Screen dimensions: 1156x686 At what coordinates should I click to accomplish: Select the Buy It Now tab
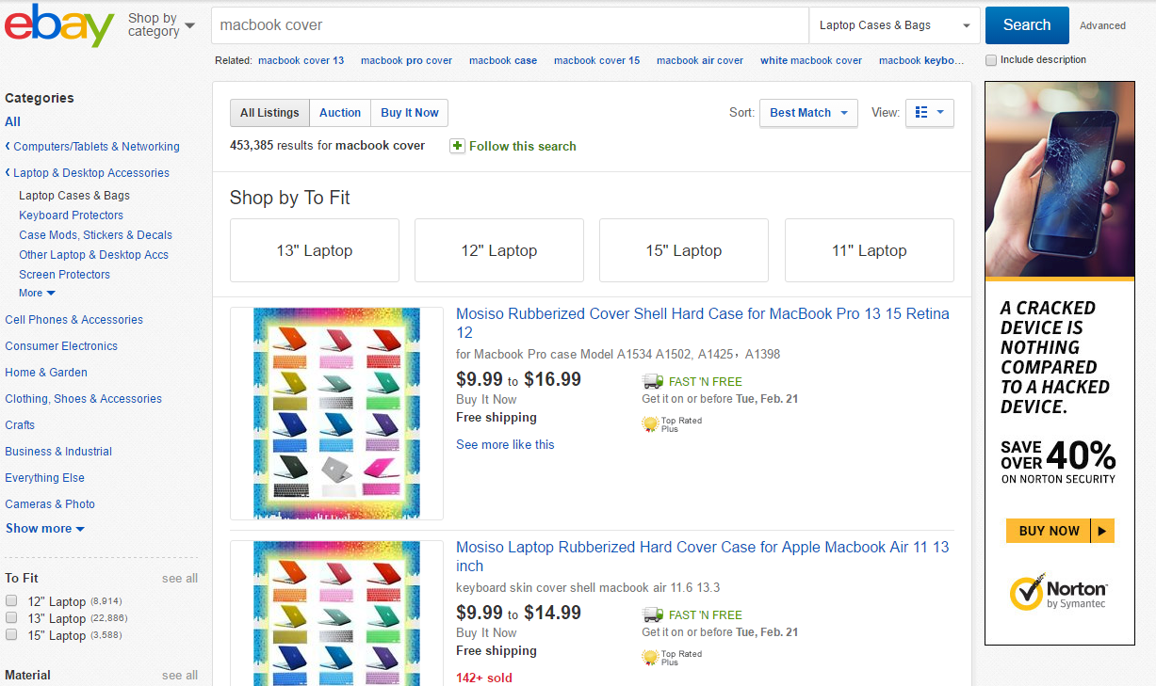point(410,113)
